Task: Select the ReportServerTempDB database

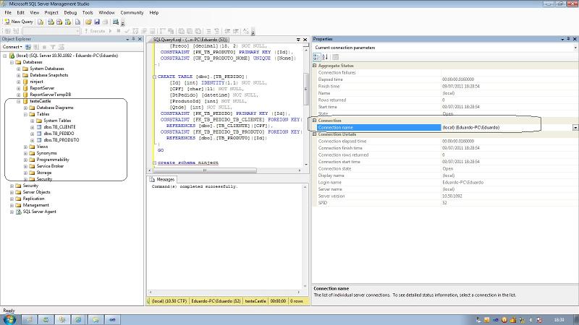Action: [x=50, y=95]
